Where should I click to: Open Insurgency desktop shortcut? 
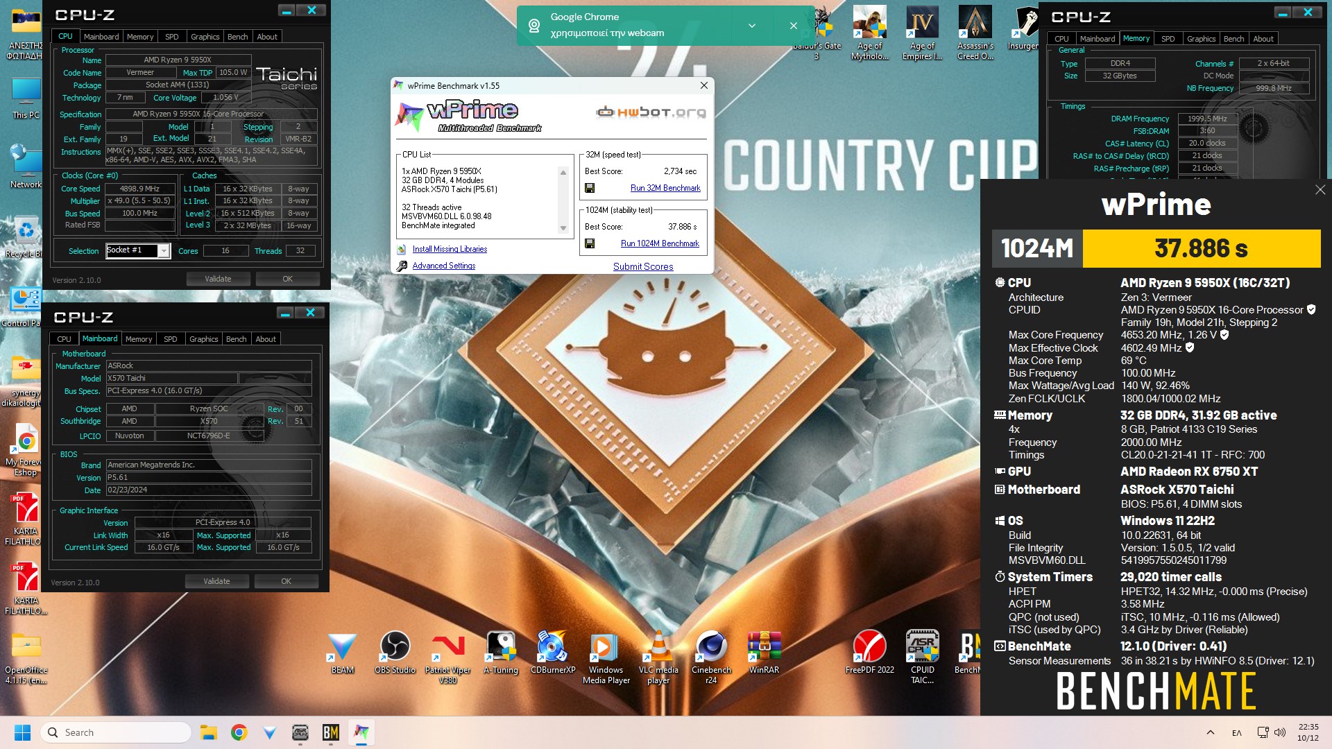(1023, 28)
